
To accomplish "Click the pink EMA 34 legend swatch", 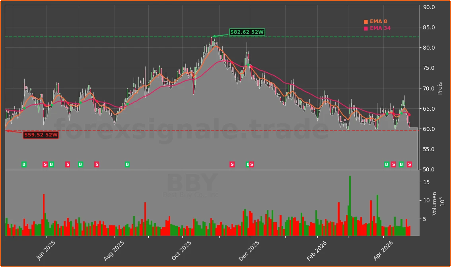I will tap(365, 28).
